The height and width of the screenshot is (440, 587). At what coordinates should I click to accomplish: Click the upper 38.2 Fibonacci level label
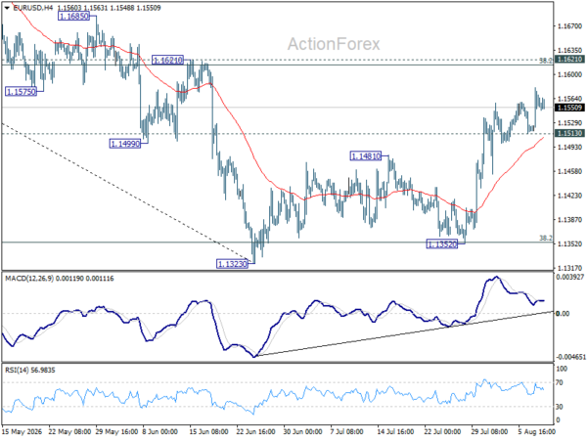546,61
